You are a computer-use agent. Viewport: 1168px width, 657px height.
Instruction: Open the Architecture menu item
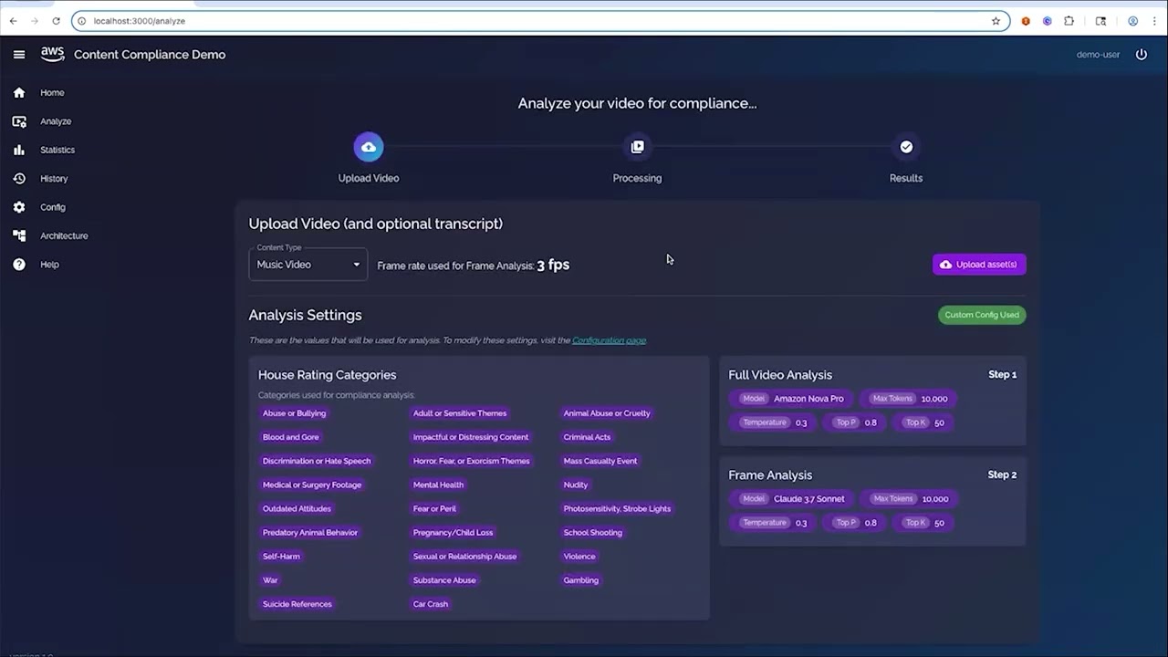click(x=64, y=235)
